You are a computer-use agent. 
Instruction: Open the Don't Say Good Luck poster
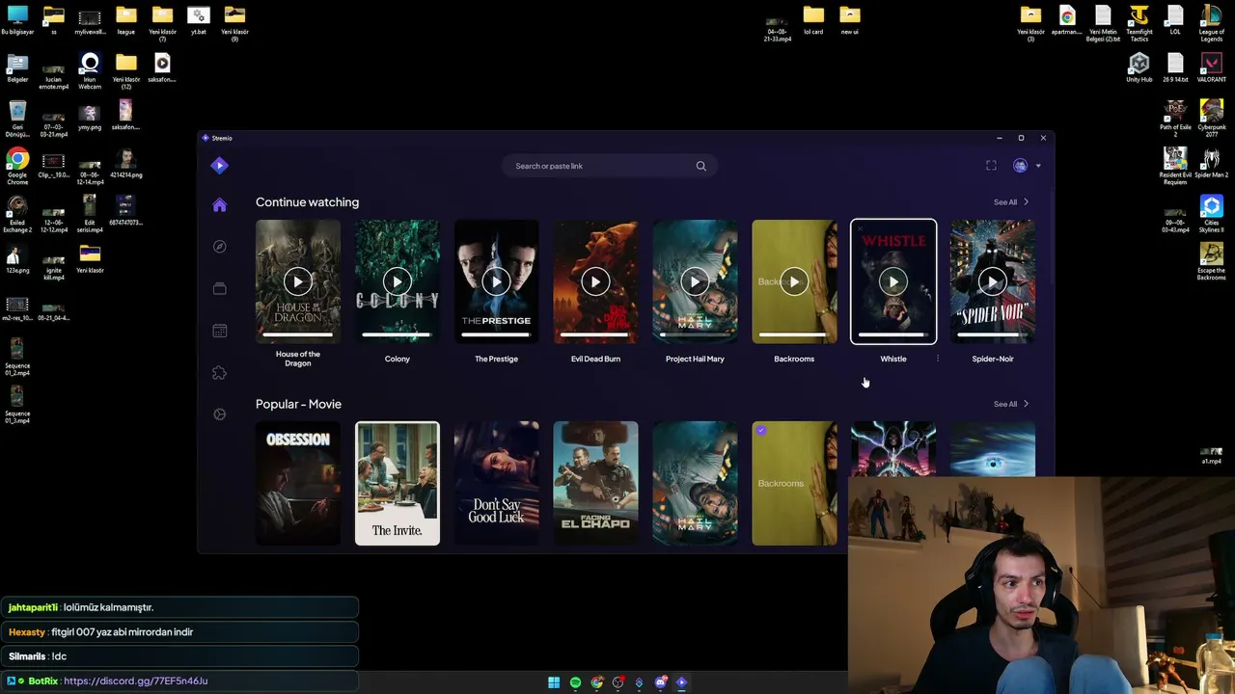point(496,483)
